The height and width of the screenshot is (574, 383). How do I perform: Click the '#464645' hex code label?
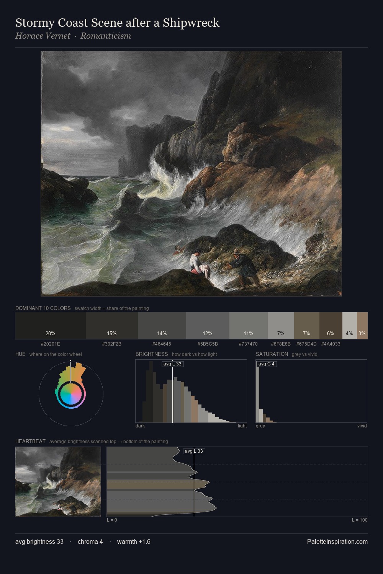(162, 344)
